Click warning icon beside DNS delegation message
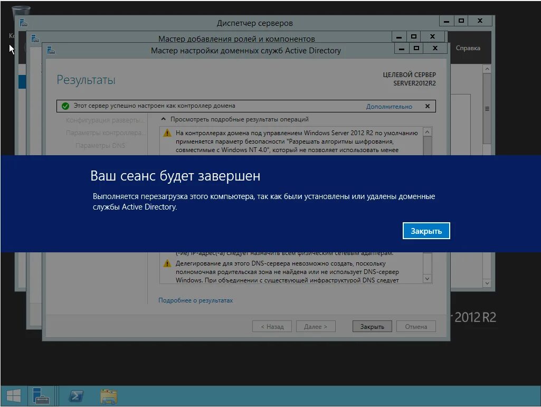Image resolution: width=541 pixels, height=407 pixels. [x=167, y=263]
